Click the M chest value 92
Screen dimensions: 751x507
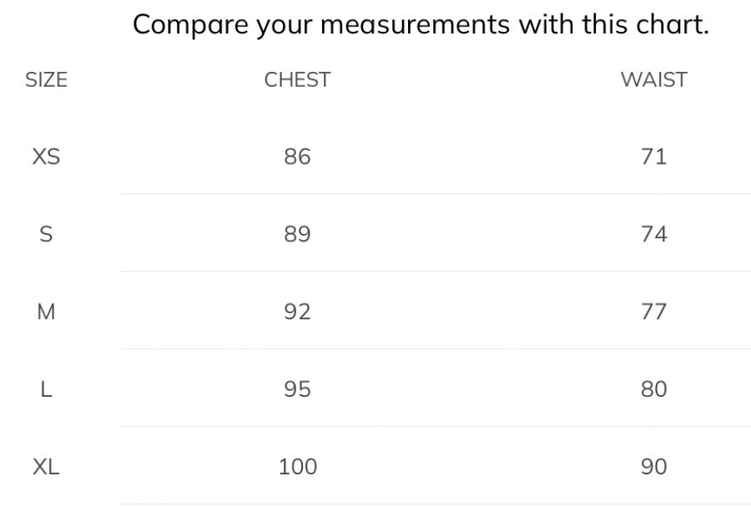[297, 312]
